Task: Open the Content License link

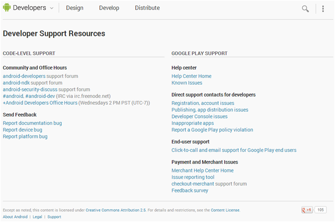Action: 225,210
